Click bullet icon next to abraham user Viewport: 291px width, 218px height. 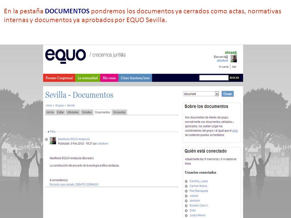pos(186,201)
